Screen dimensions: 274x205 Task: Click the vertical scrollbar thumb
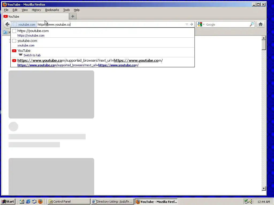coord(264,45)
